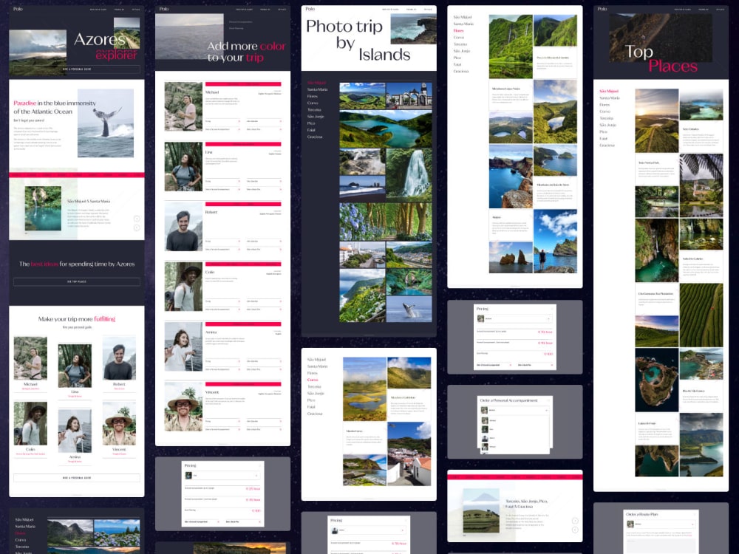The image size is (739, 554).
Task: Click Colin's portrait in Make your trip more fulfilling
Action: coord(30,423)
